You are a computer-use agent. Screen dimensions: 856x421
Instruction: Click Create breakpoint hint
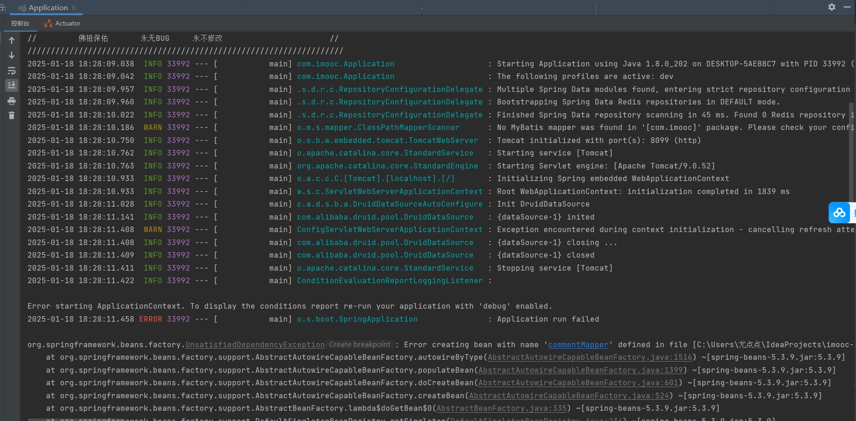pyautogui.click(x=360, y=344)
